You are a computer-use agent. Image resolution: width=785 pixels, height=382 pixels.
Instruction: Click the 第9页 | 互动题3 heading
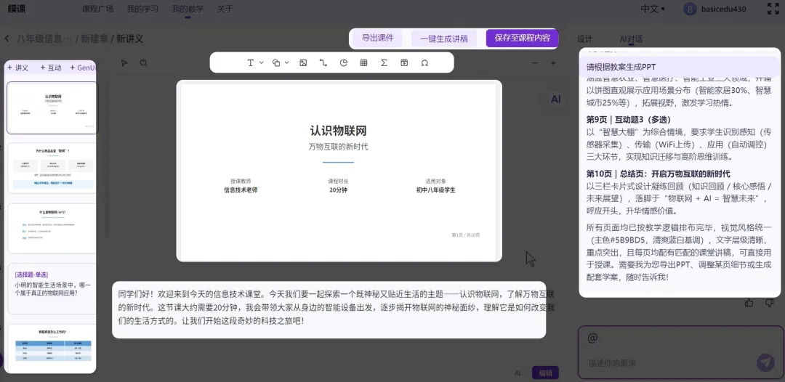(x=629, y=120)
